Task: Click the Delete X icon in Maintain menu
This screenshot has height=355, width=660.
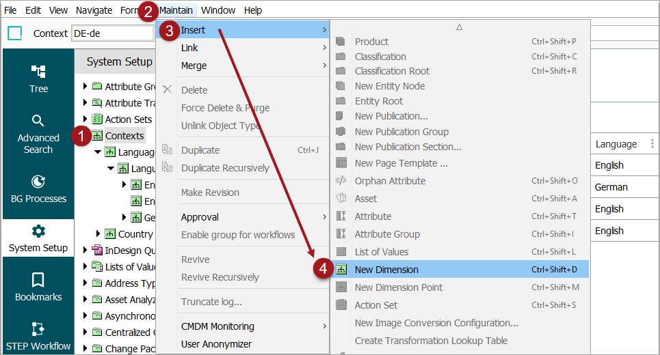Action: tap(167, 89)
